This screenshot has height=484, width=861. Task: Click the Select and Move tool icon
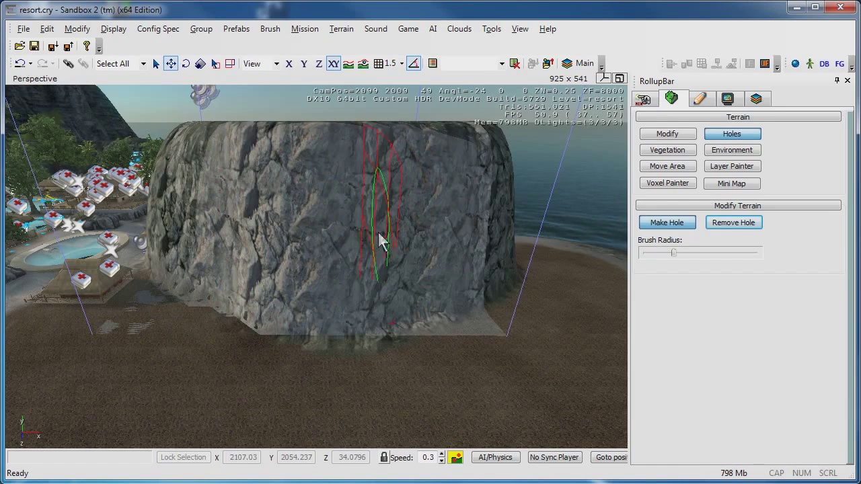171,64
